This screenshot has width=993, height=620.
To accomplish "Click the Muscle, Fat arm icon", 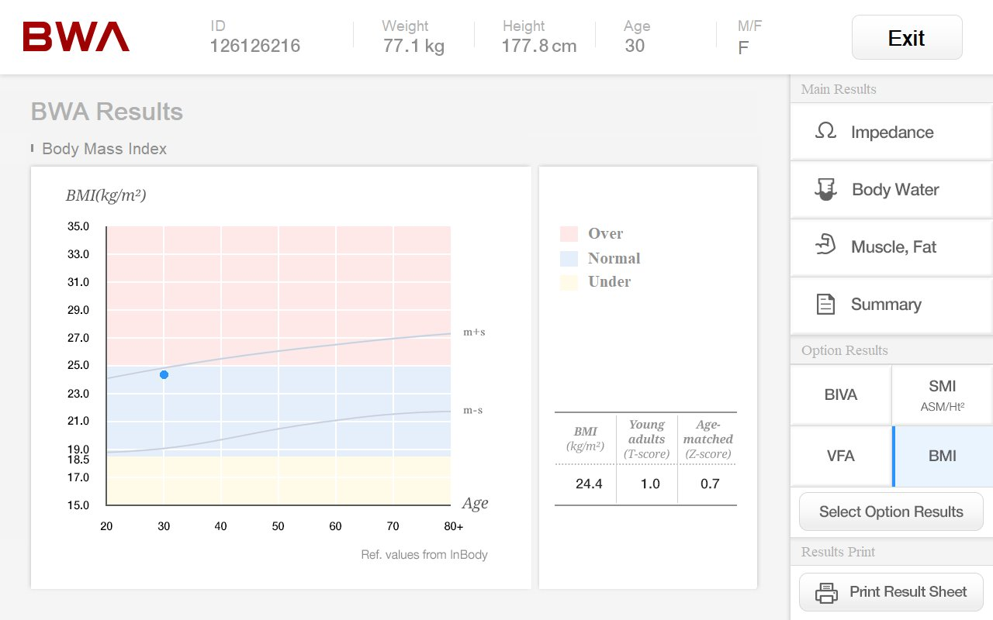I will pyautogui.click(x=825, y=246).
